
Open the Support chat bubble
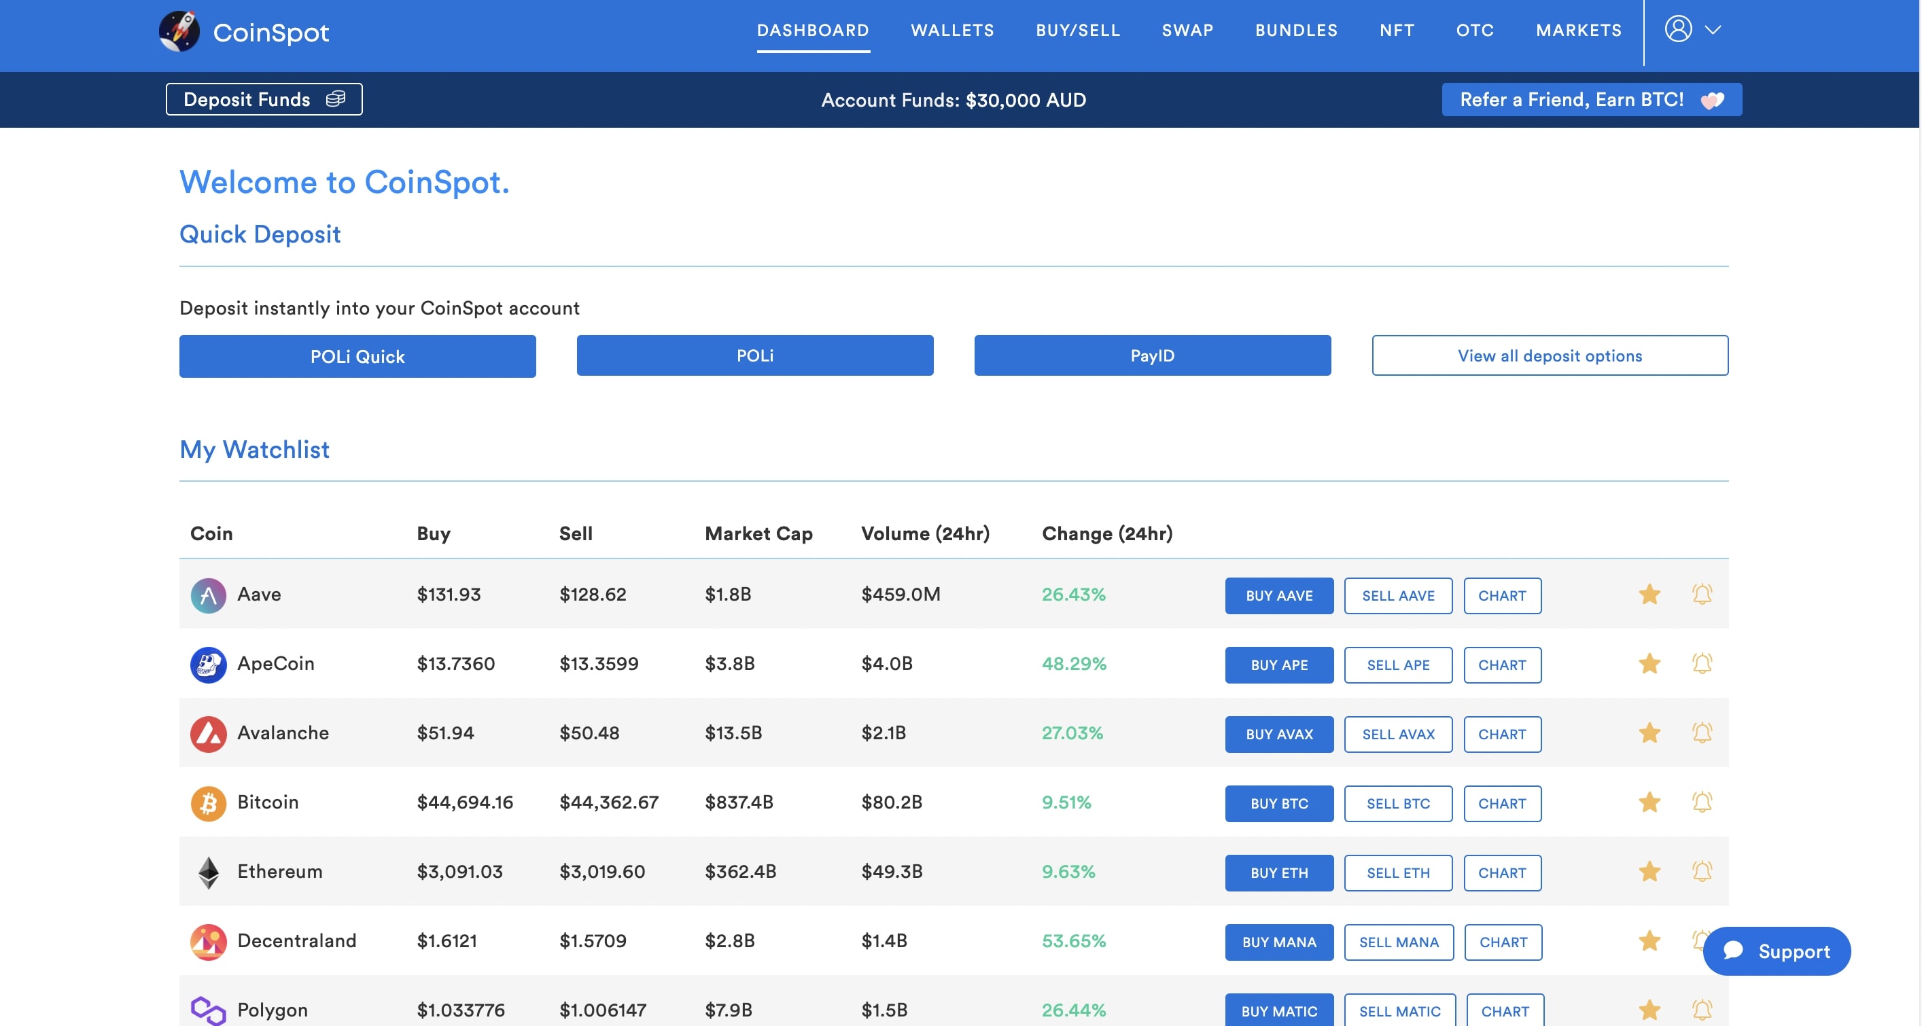[1777, 951]
